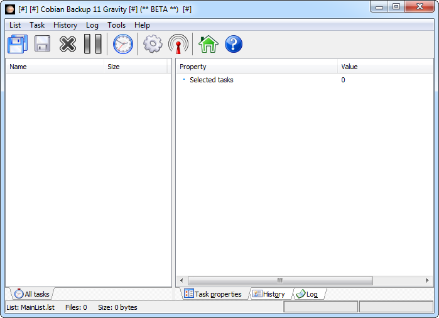Pause the backup using toolbar pause icon
Screen dimensions: 439x318
coord(93,44)
